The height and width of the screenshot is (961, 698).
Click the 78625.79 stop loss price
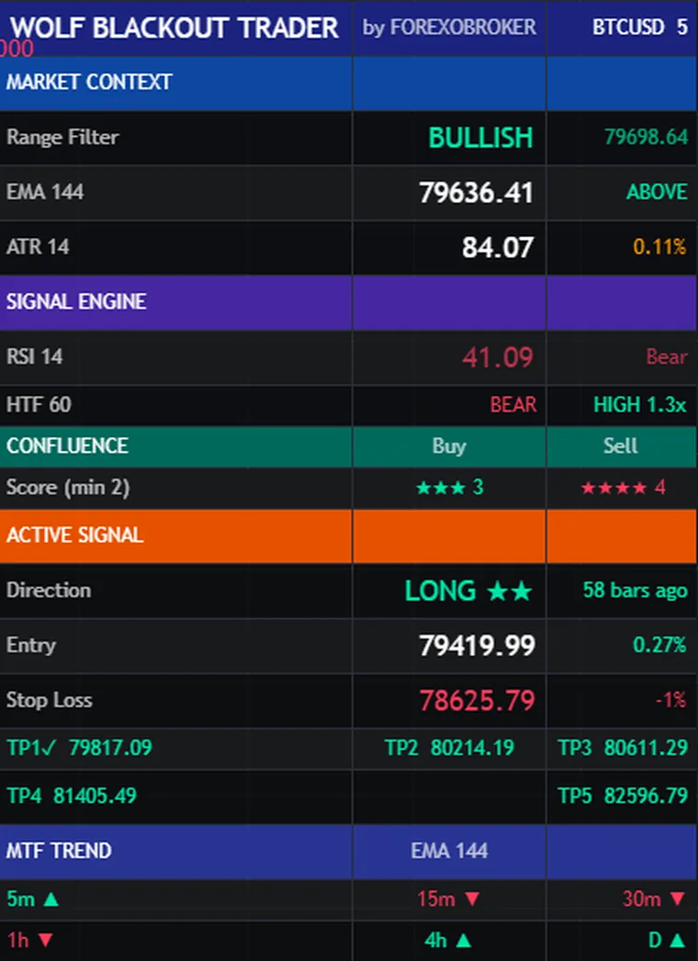[477, 700]
